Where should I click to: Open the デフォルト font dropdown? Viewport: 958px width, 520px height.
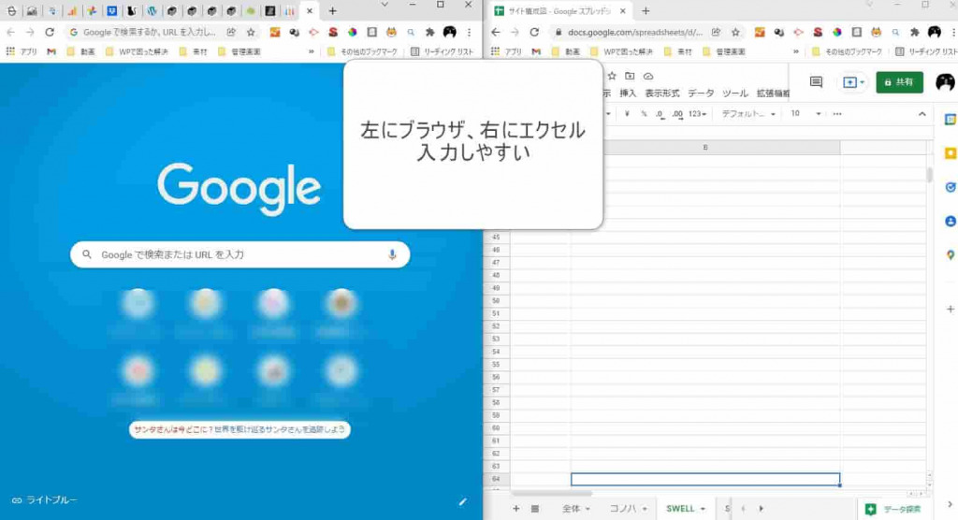point(748,114)
